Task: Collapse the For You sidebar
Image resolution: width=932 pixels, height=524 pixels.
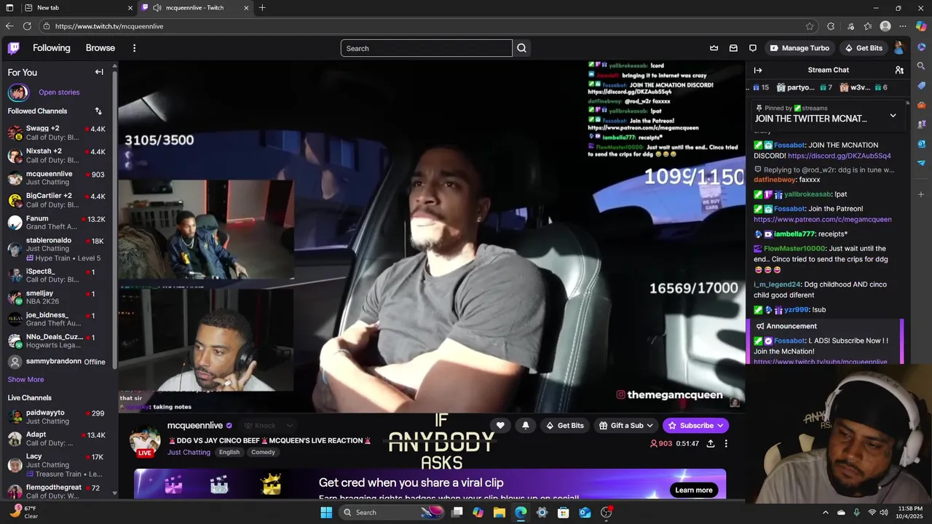Action: (99, 72)
